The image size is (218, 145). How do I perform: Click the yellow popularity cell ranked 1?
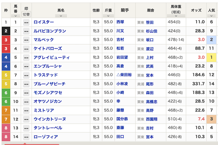tap(211, 58)
